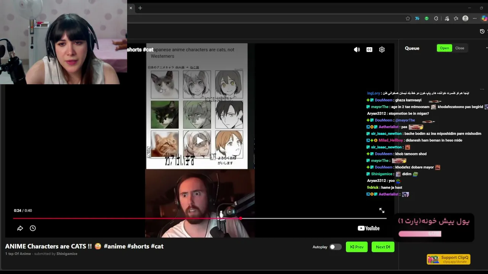Viewport: 488px width, 274px height.
Task: Click the ANIME Characters are CATS video title
Action: click(84, 246)
